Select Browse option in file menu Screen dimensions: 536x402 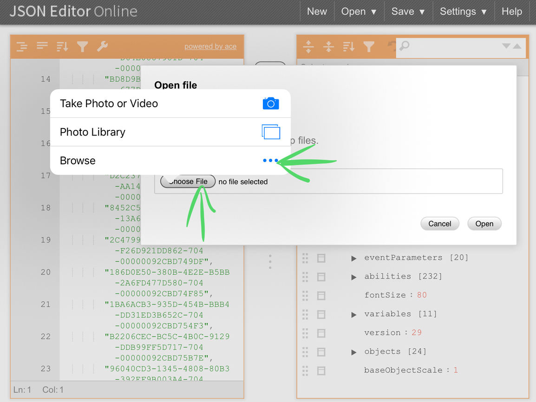coord(170,161)
